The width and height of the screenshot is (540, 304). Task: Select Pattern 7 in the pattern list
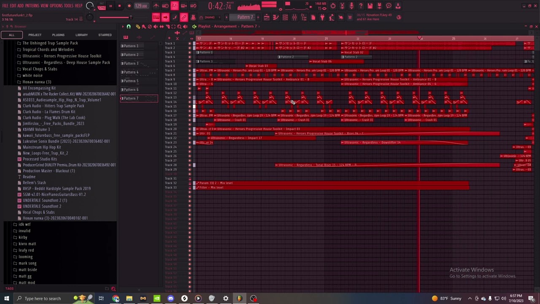click(139, 98)
